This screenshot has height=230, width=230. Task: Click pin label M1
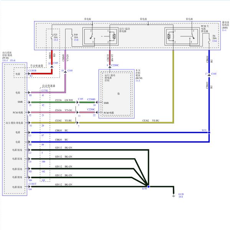(30, 145)
